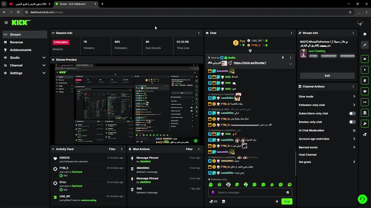Image resolution: width=371 pixels, height=208 pixels.
Task: Open the green support headset button
Action: (x=362, y=199)
